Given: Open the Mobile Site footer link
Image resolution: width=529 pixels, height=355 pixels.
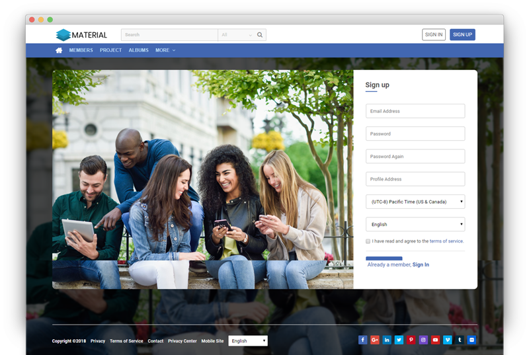Looking at the screenshot, I should point(212,341).
